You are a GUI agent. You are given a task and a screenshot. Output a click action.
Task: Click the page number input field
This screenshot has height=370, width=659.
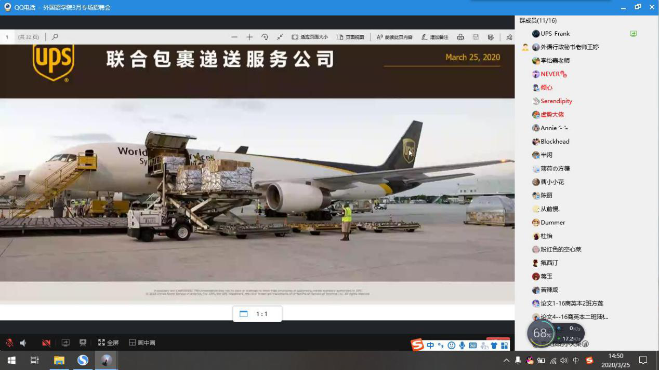pos(7,37)
